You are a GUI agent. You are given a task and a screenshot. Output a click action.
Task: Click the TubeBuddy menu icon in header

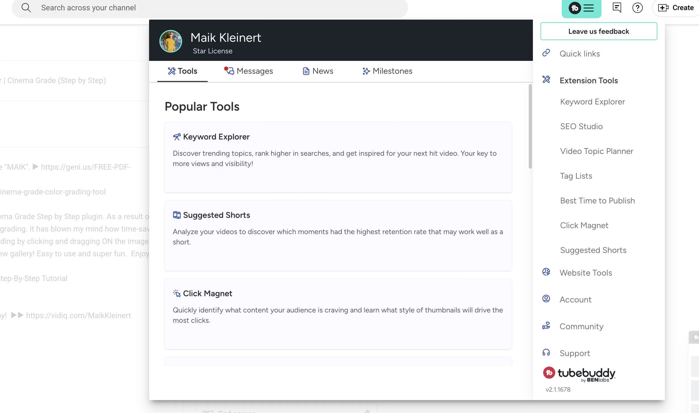tap(581, 8)
